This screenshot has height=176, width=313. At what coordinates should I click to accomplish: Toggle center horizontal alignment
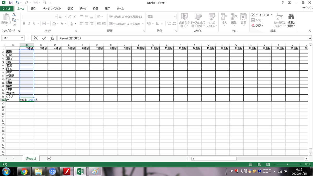(x=86, y=23)
